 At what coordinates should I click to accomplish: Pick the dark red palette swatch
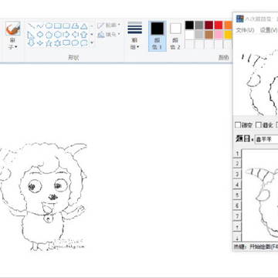(x=208, y=25)
